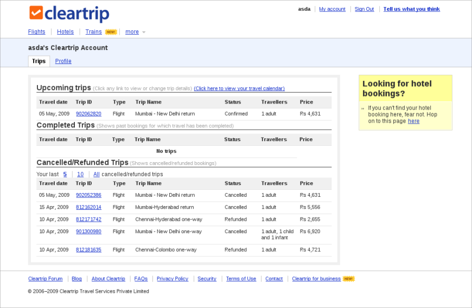Open Cleartrip Forum in footer
This screenshot has width=472, height=308.
point(46,279)
